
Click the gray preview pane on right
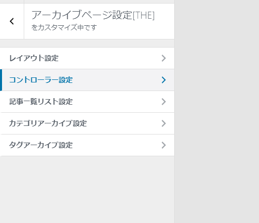click(217, 111)
